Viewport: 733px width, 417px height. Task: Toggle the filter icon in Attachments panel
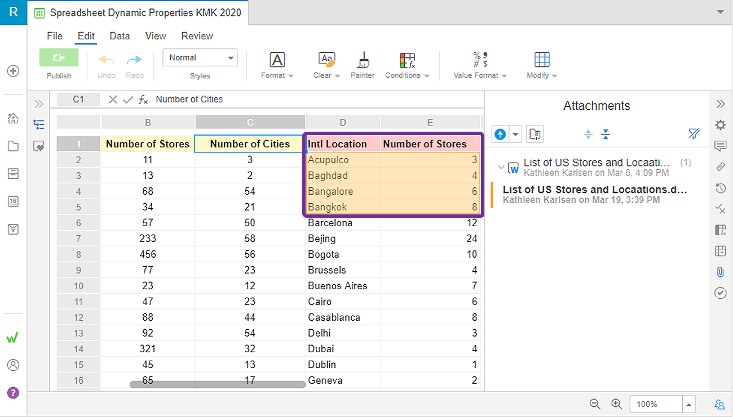694,134
